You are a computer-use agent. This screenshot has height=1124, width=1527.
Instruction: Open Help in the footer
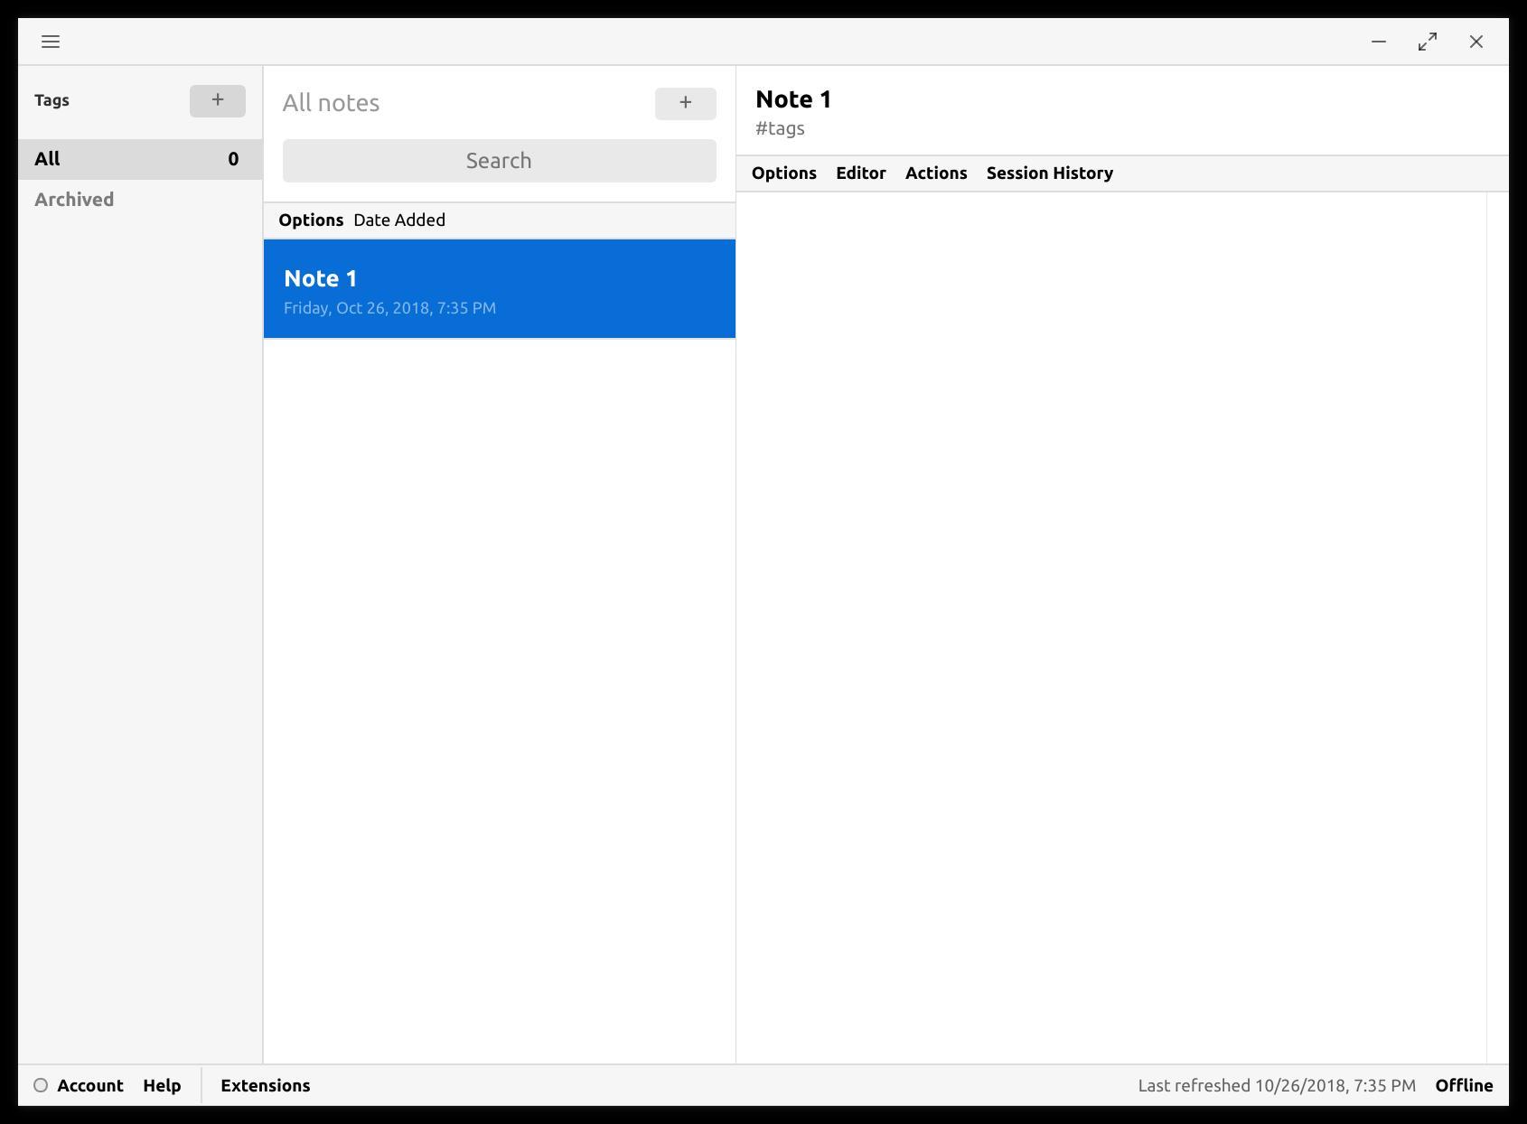point(162,1085)
